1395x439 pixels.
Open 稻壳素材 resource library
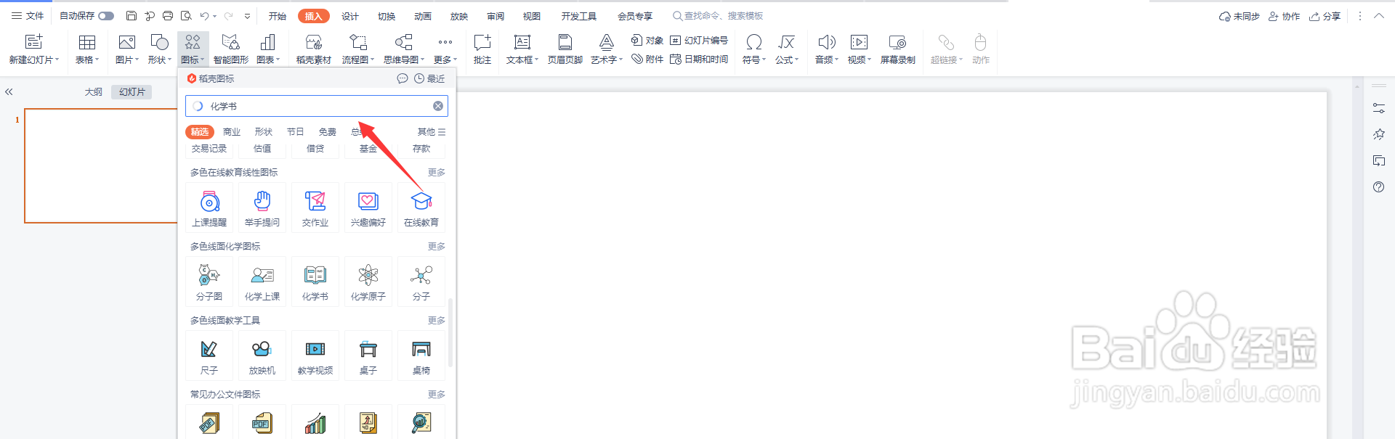314,49
